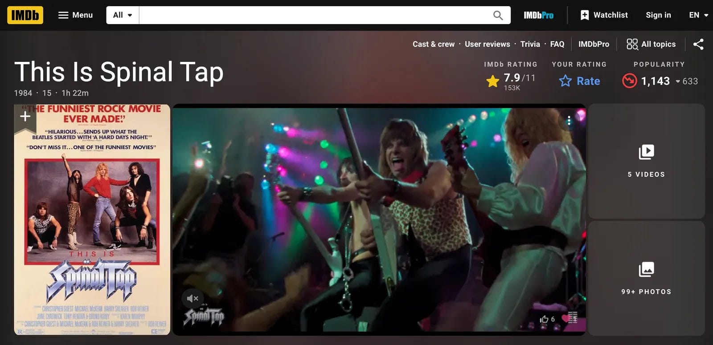Submit search with magnifier icon

(498, 15)
